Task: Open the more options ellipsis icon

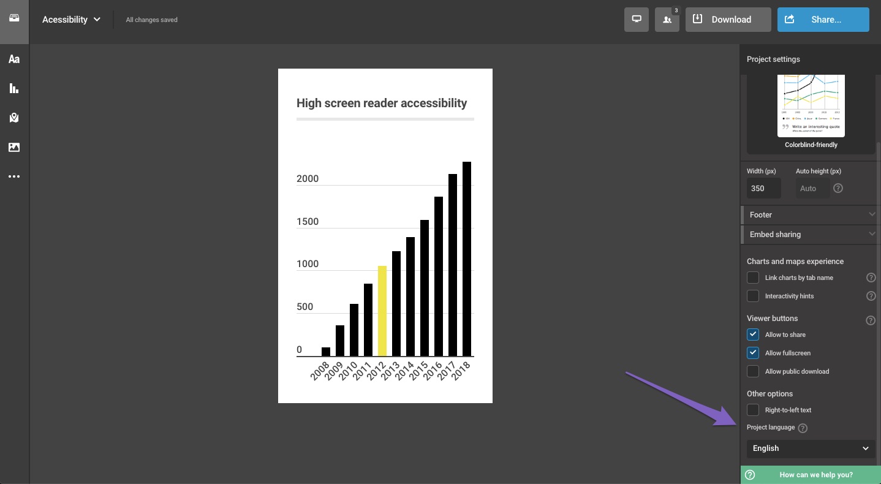Action: 14,176
